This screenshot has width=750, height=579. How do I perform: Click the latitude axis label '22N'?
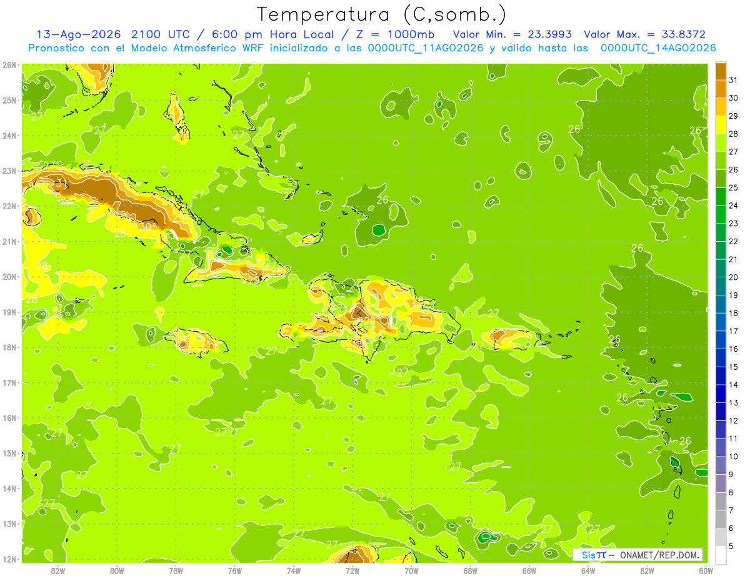(9, 206)
